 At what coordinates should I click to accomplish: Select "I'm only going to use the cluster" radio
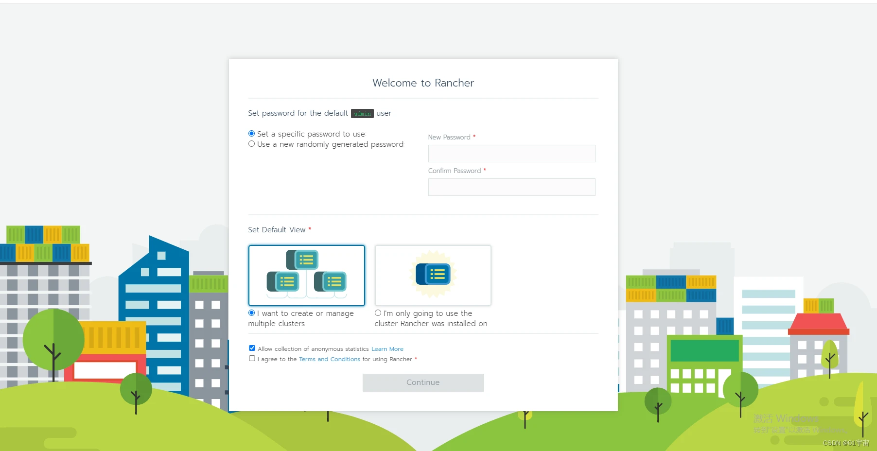(x=378, y=313)
